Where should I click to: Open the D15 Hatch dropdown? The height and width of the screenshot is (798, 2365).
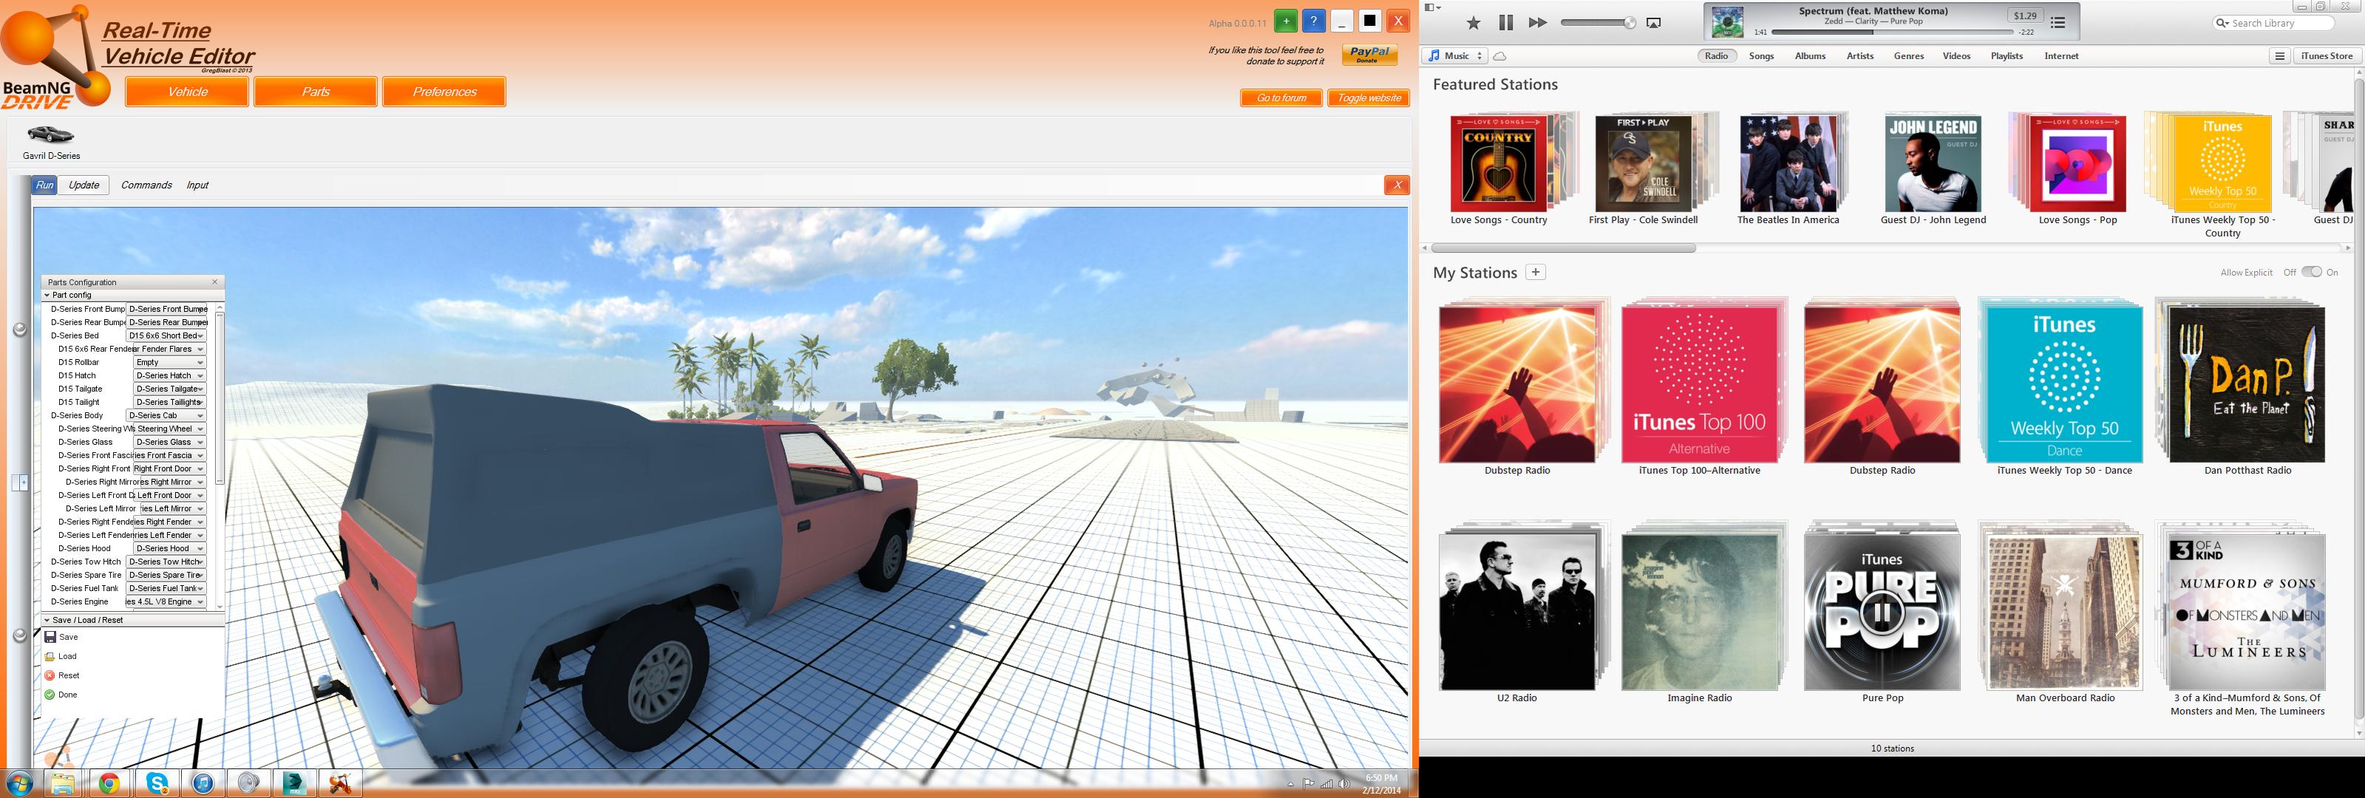point(170,375)
